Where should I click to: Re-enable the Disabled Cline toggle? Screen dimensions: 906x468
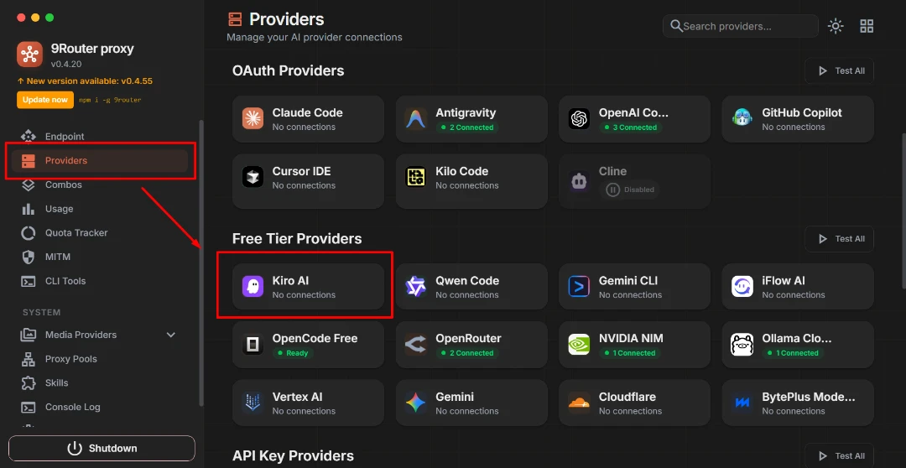(630, 190)
